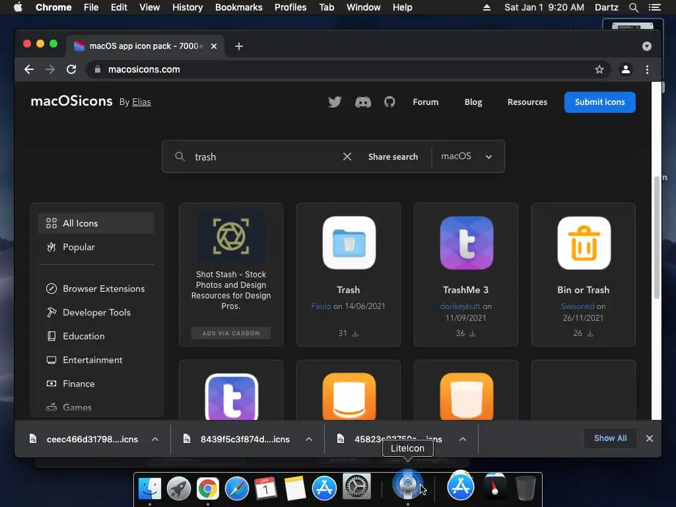Open Finder from the Dock
The width and height of the screenshot is (676, 507).
point(150,488)
